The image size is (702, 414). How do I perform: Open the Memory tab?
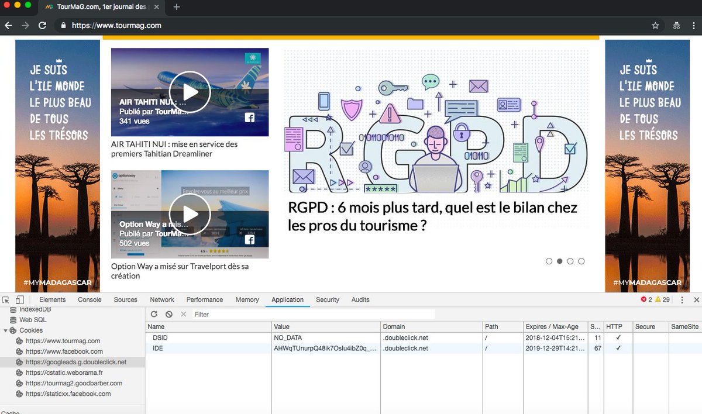pos(247,299)
